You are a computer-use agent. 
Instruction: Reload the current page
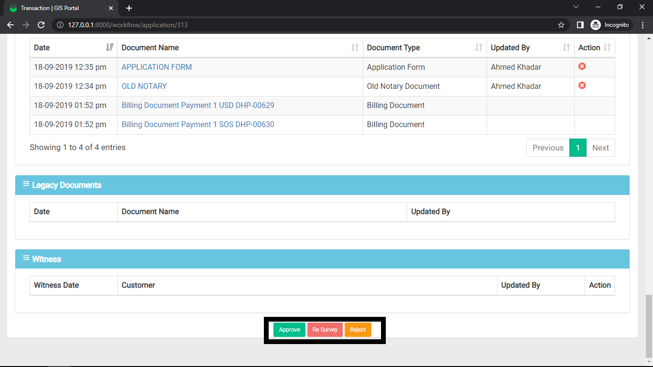coord(41,25)
